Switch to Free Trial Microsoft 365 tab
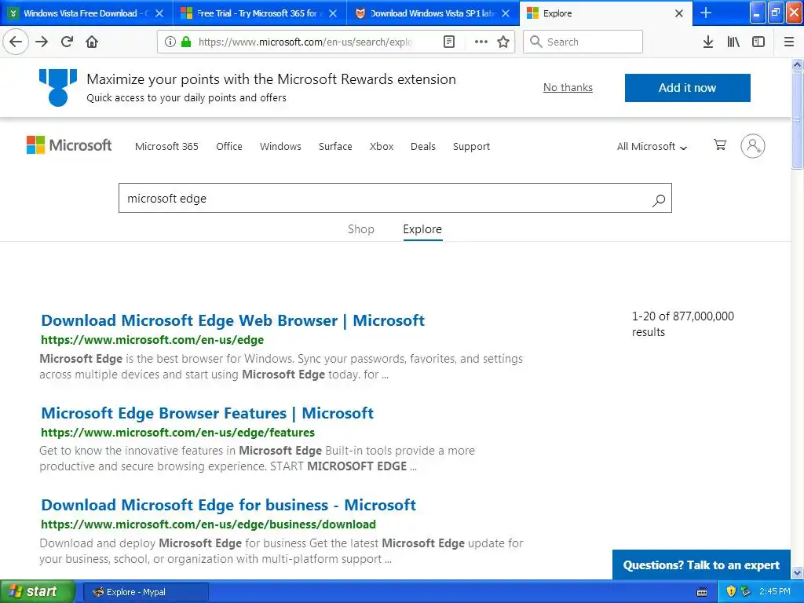This screenshot has height=603, width=804. tap(259, 13)
